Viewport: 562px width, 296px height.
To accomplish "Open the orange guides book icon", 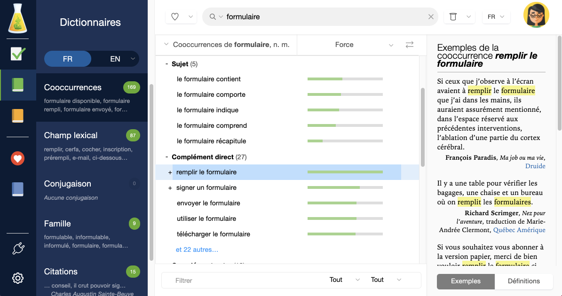I will click(x=18, y=116).
